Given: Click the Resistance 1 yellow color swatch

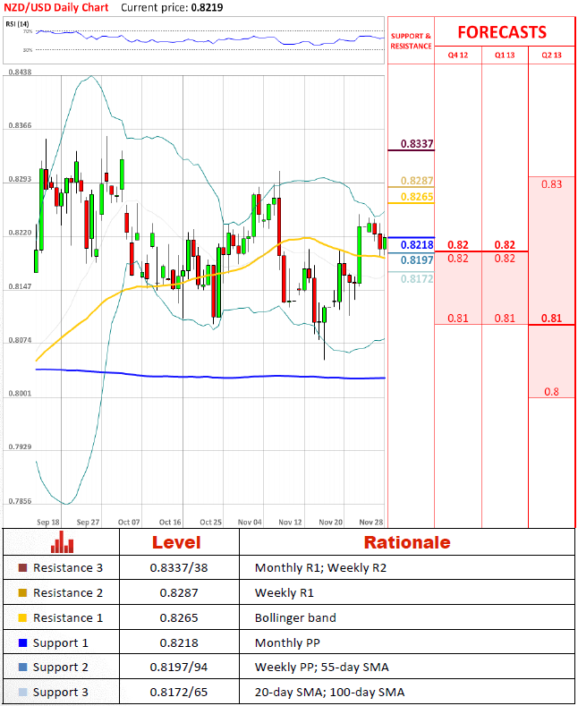Looking at the screenshot, I should (22, 618).
